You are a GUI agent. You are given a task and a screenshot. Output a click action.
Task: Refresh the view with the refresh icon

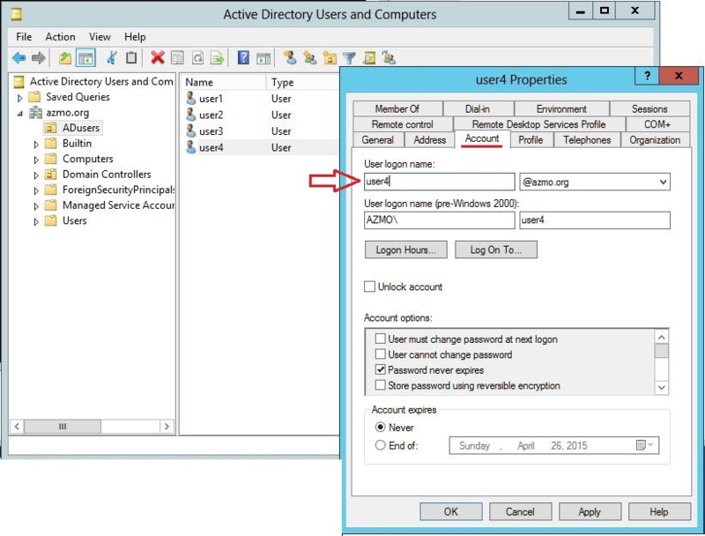click(198, 60)
